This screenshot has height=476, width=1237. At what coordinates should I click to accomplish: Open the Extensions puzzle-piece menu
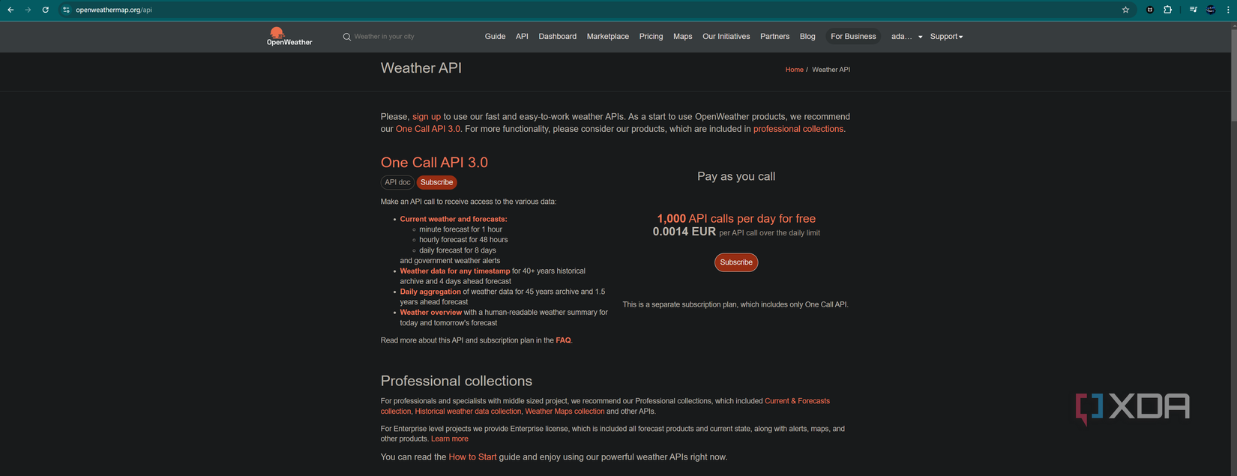tap(1167, 10)
